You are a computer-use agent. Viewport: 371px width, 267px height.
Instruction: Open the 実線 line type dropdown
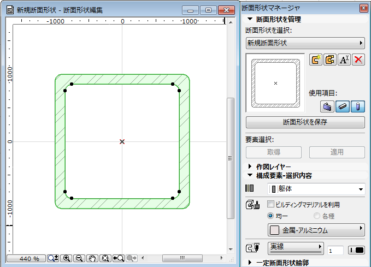[x=296, y=247]
